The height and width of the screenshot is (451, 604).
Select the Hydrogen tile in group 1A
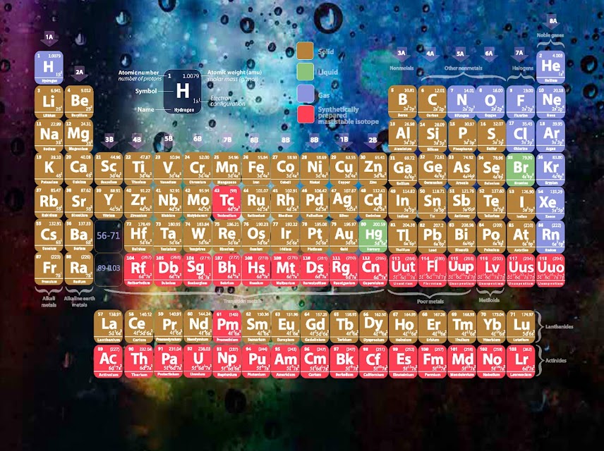click(x=49, y=68)
